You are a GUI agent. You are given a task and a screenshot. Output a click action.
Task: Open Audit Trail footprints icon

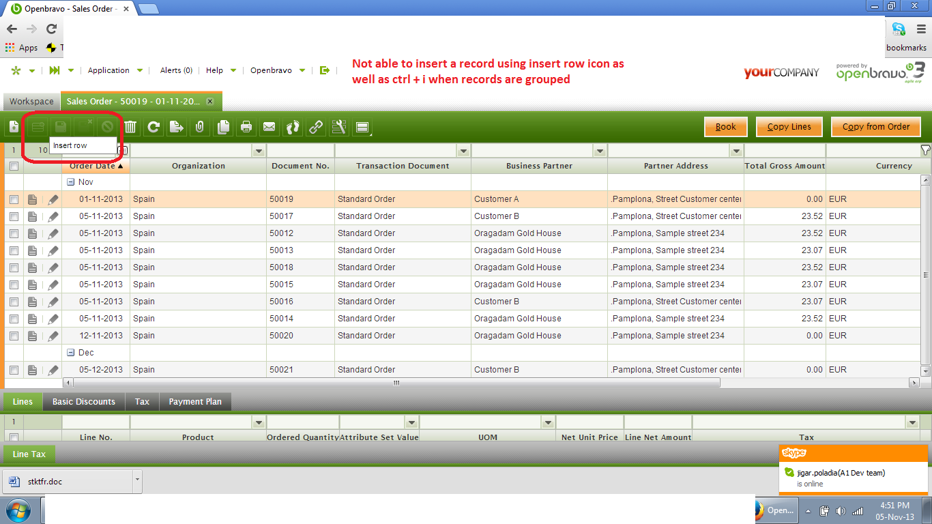tap(293, 127)
